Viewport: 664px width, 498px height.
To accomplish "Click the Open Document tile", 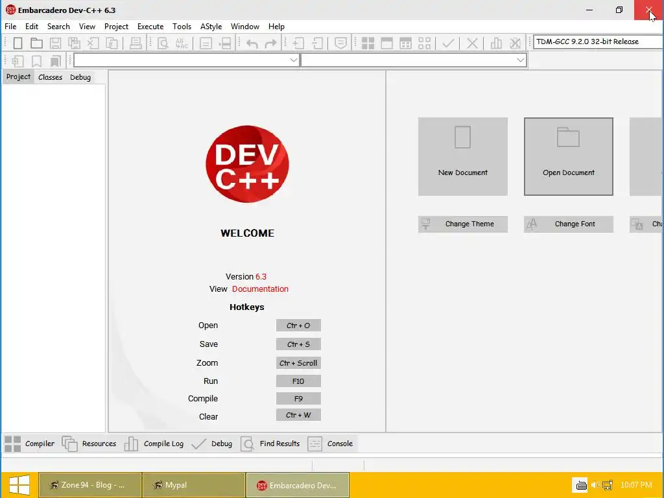I will pyautogui.click(x=568, y=157).
